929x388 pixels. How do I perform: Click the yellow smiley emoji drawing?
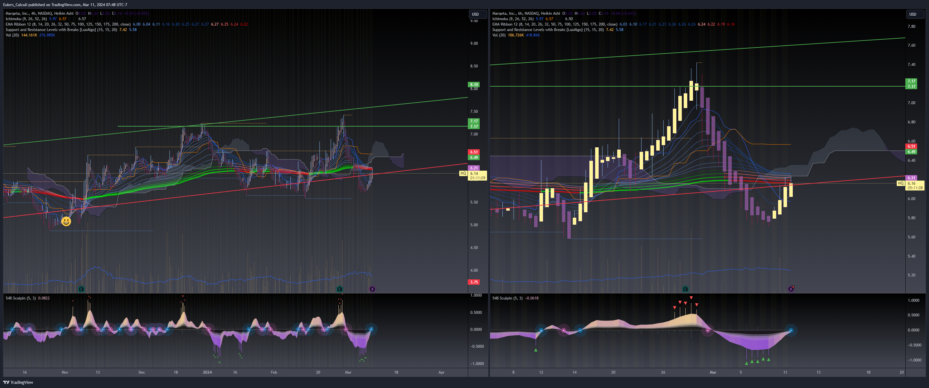(x=66, y=221)
